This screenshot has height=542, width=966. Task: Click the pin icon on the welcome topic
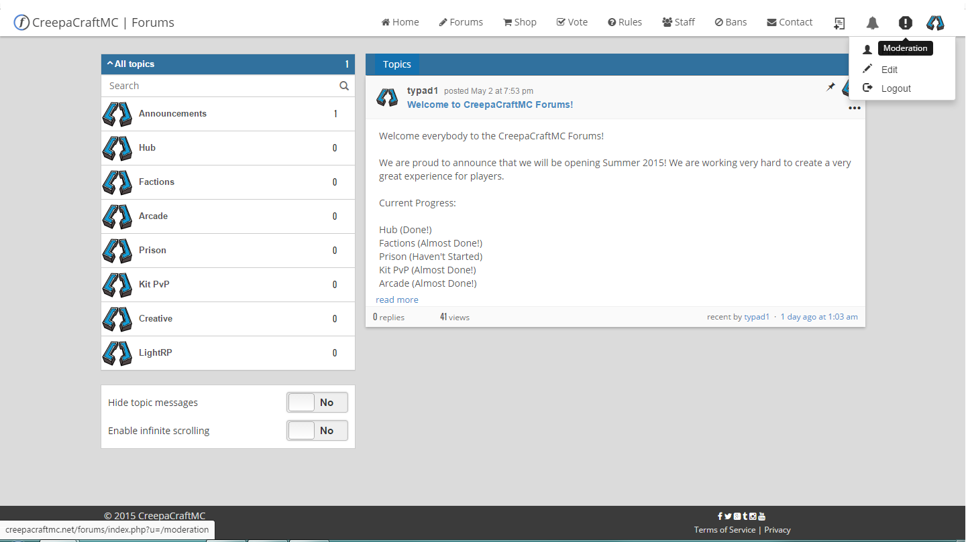point(830,86)
